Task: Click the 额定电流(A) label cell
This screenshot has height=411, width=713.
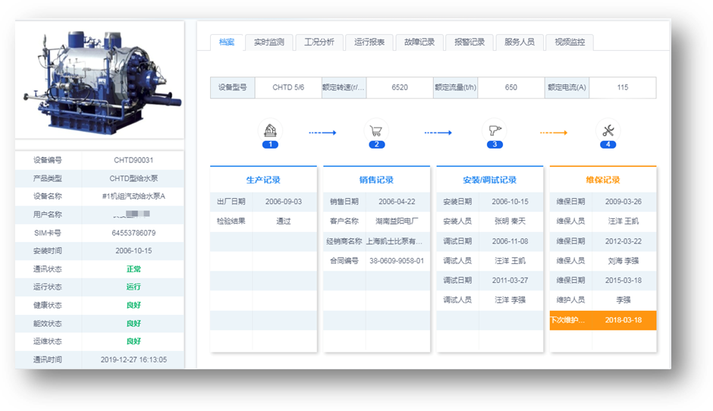Action: pos(567,87)
